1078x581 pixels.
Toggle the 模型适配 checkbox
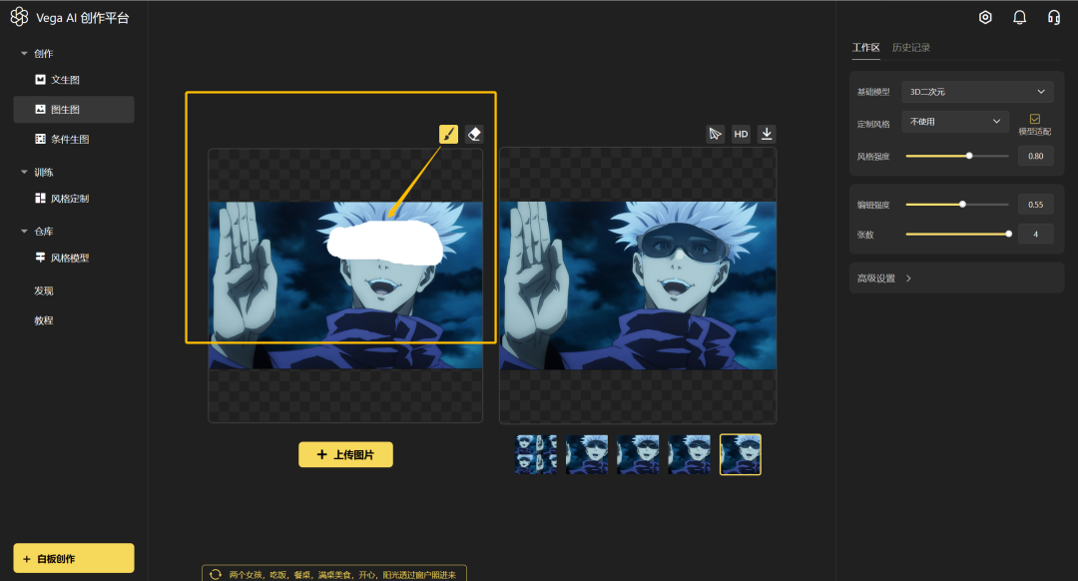(1035, 119)
